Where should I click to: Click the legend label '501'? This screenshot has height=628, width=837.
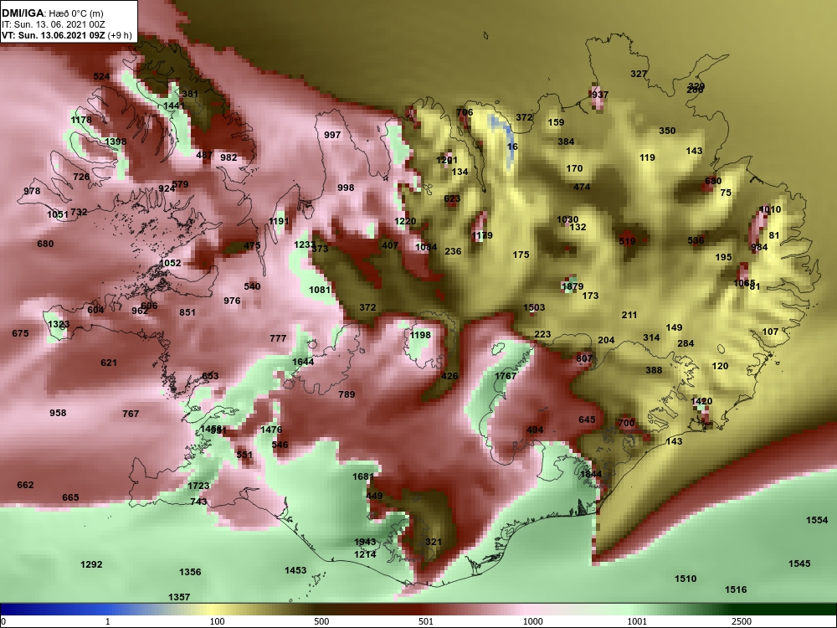click(426, 621)
